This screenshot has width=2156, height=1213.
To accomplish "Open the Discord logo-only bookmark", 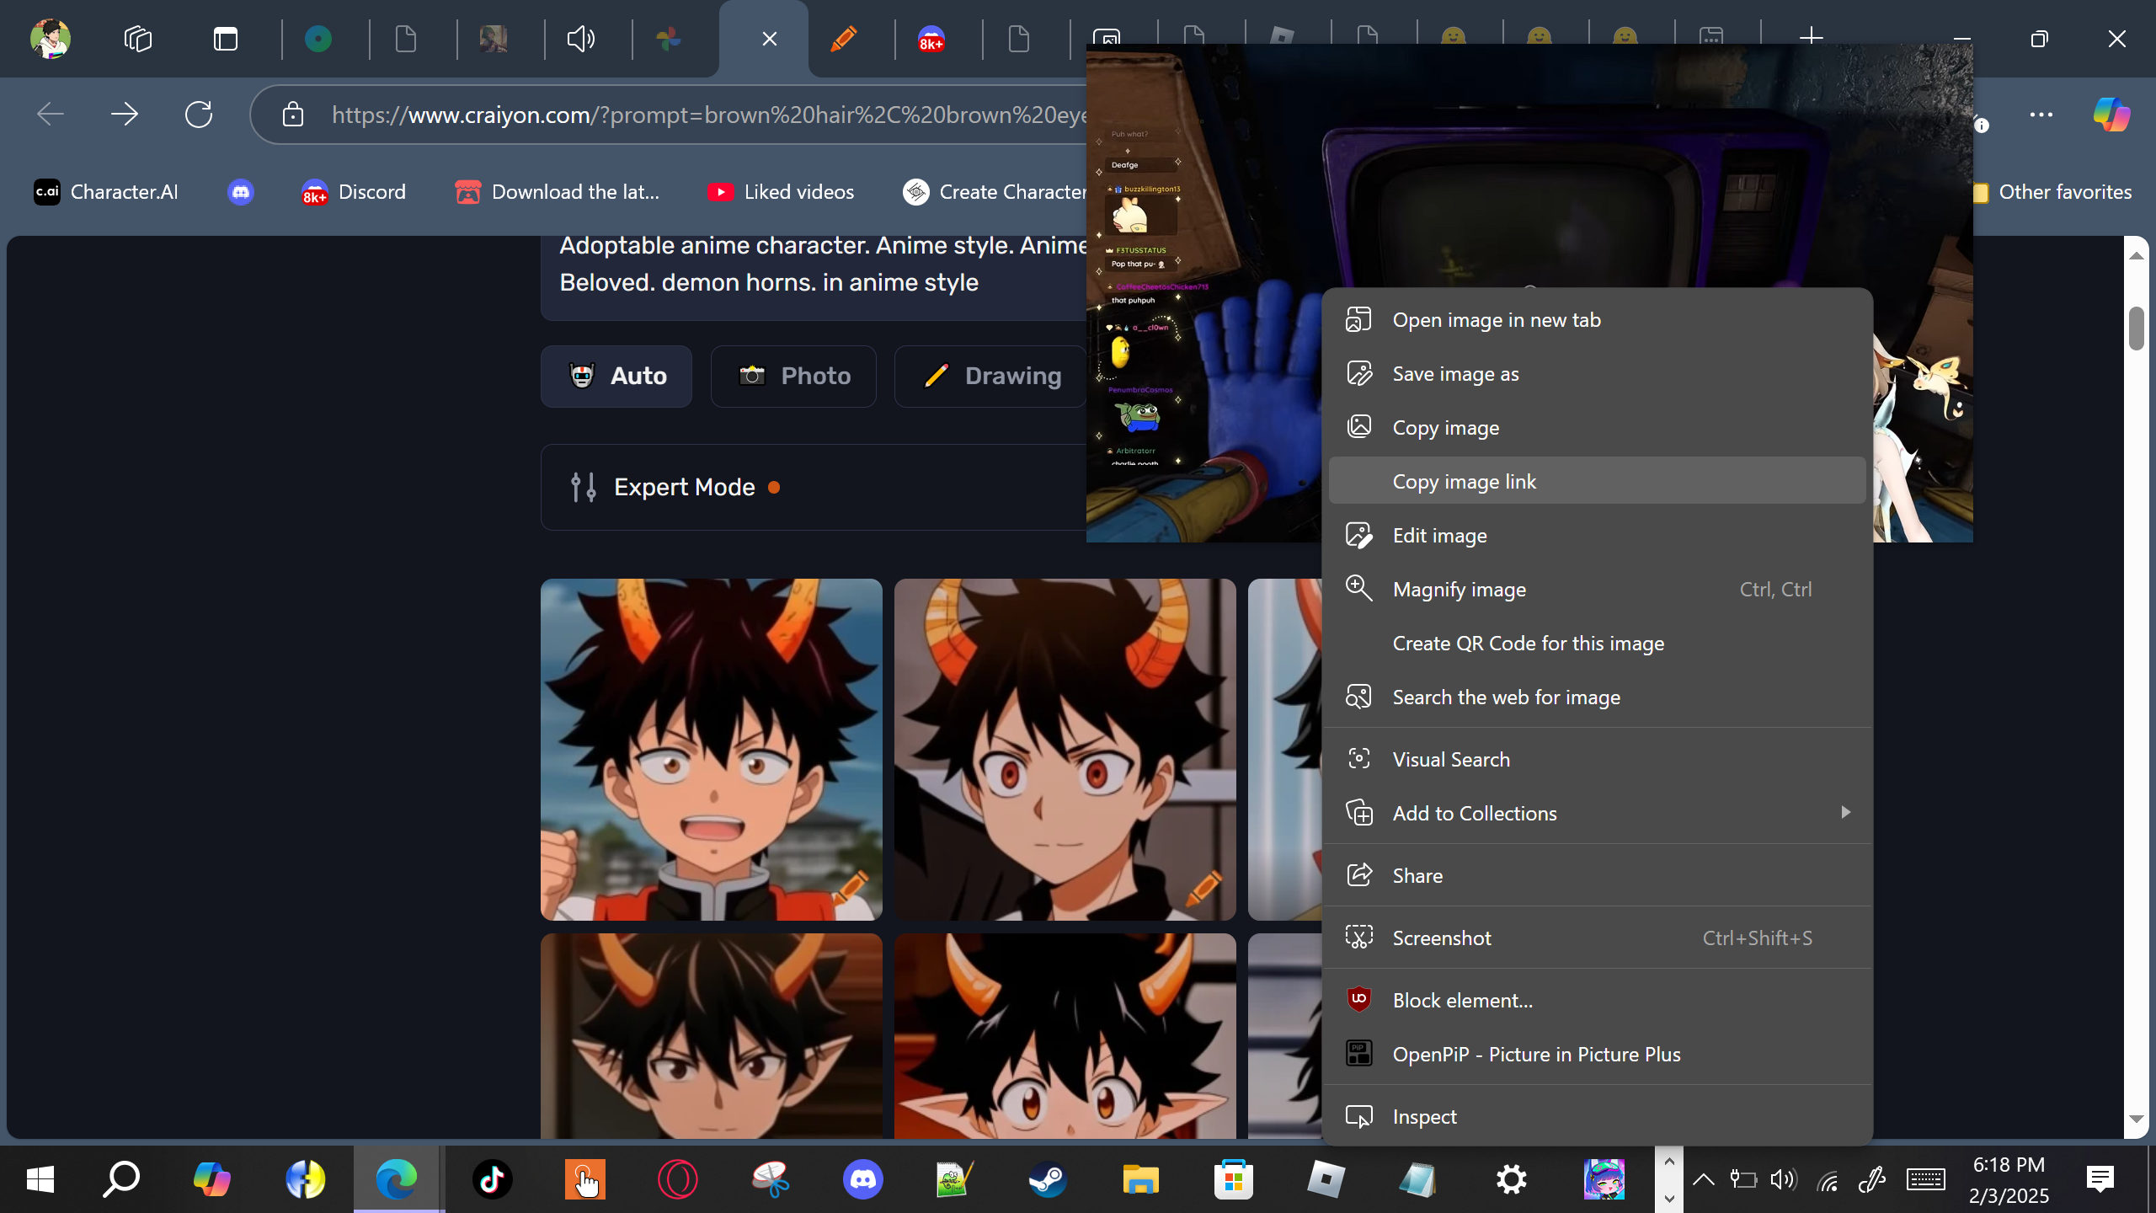I will click(x=241, y=192).
